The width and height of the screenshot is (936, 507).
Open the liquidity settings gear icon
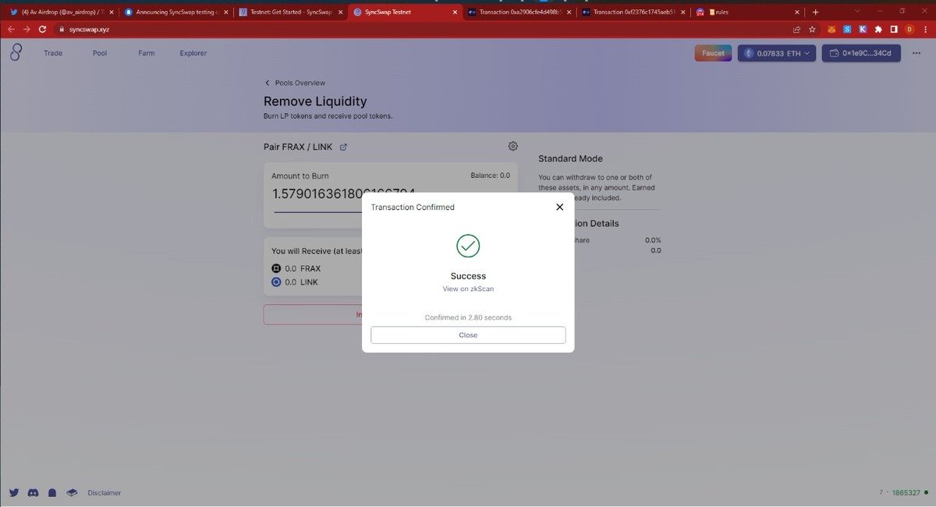click(x=512, y=146)
